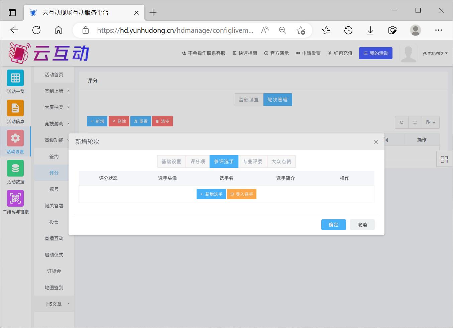The width and height of the screenshot is (453, 328).
Task: Open the 投票 submenu item
Action: point(54,222)
